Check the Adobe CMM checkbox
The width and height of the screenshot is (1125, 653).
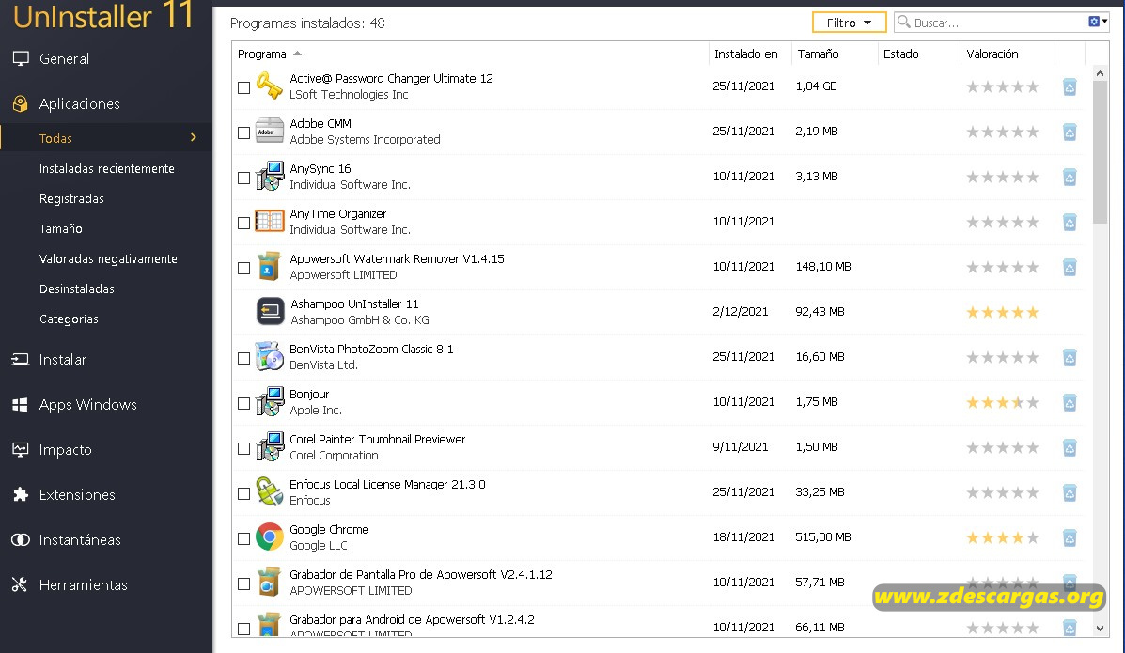tap(244, 132)
